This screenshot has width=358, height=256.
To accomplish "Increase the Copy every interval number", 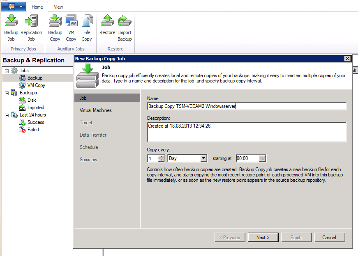I will (161, 157).
